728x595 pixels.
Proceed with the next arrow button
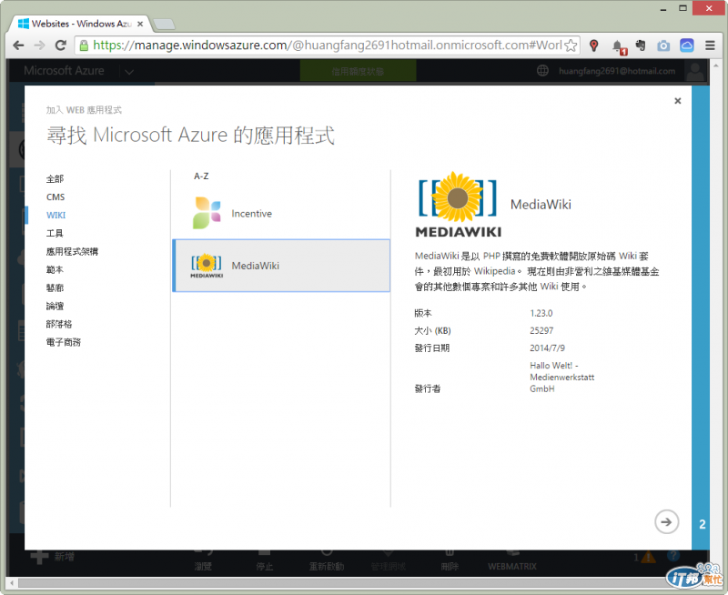click(x=666, y=521)
